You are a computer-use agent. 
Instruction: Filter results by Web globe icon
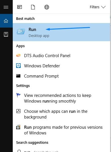tap(47, 7)
